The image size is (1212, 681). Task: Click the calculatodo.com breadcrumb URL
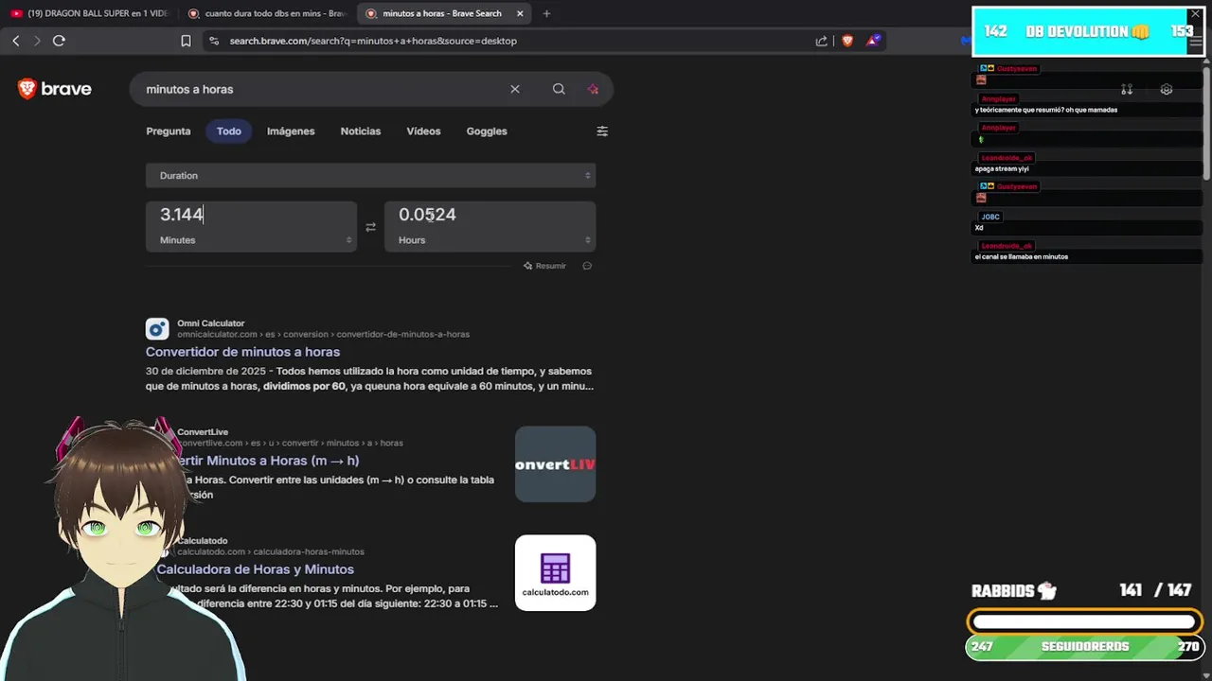(x=271, y=551)
